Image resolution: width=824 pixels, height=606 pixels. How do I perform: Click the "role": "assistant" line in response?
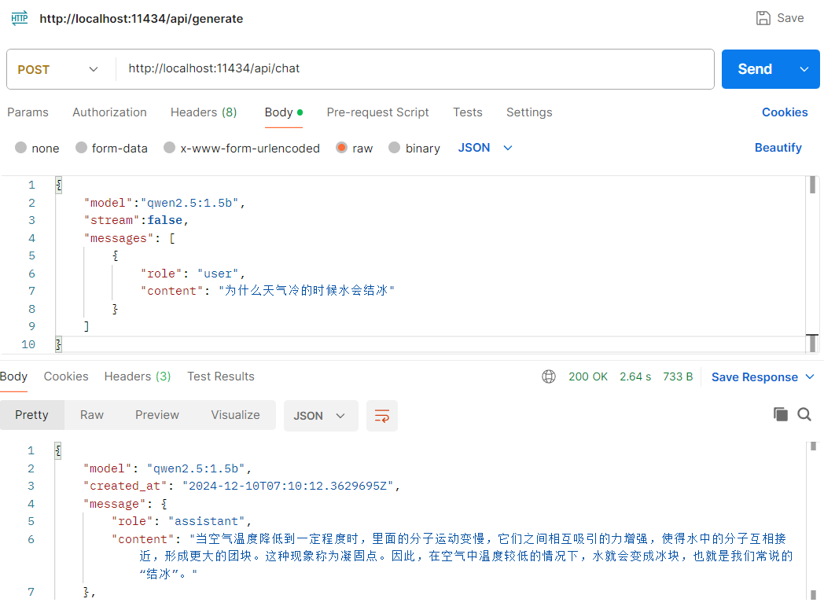pos(182,521)
